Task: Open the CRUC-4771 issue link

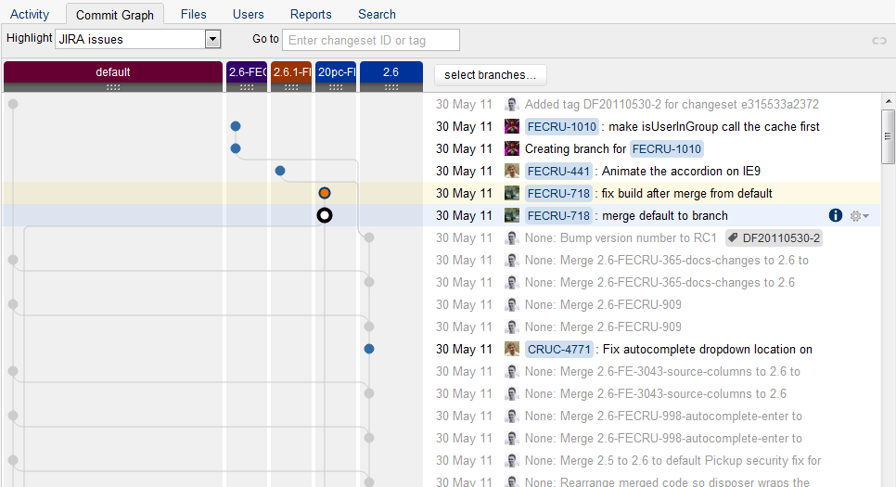Action: tap(559, 350)
